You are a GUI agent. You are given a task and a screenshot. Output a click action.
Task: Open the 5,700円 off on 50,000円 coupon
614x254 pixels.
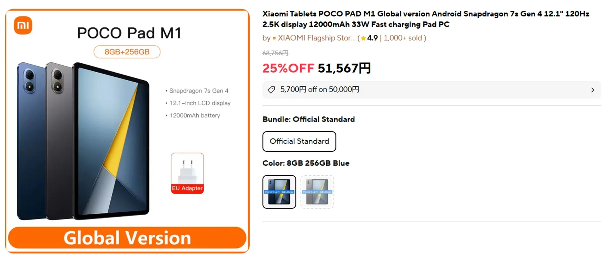pos(320,90)
